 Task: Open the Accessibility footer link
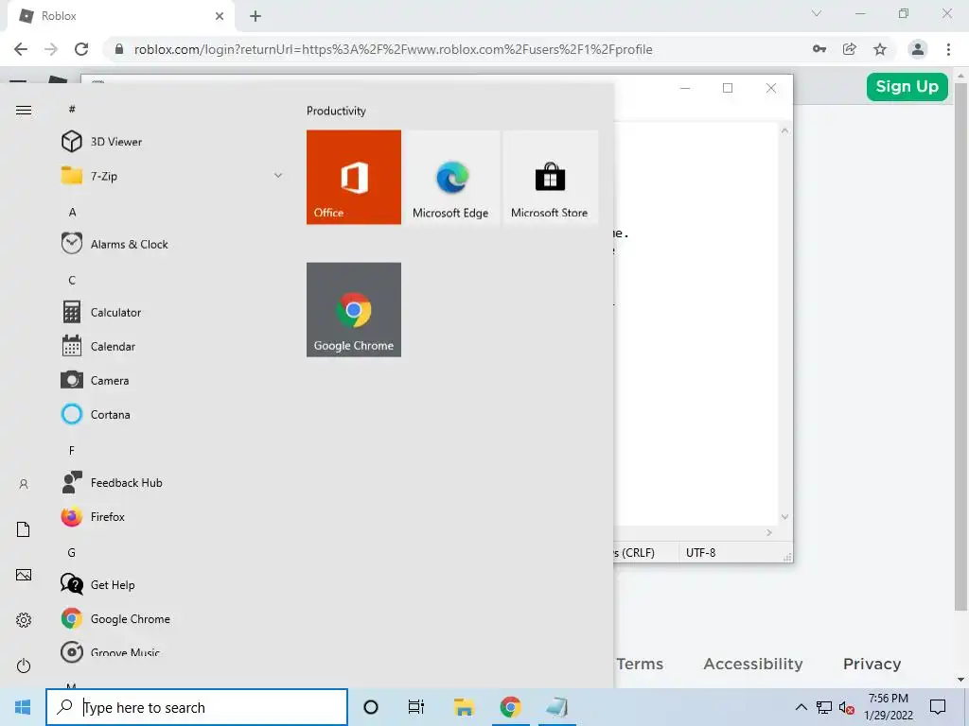pos(752,664)
